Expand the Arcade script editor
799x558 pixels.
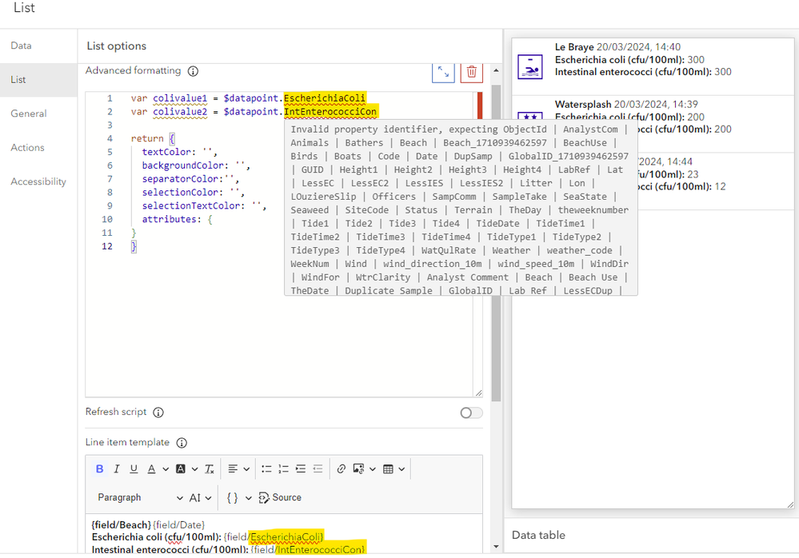tap(443, 72)
